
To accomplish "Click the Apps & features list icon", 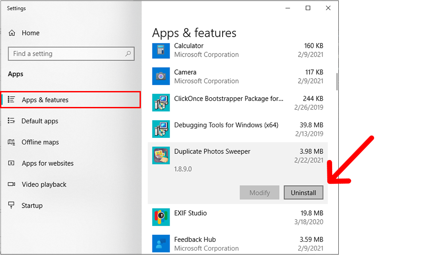I will coord(11,99).
